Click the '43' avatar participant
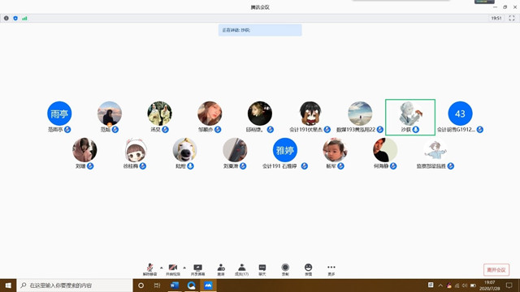 [x=460, y=114]
